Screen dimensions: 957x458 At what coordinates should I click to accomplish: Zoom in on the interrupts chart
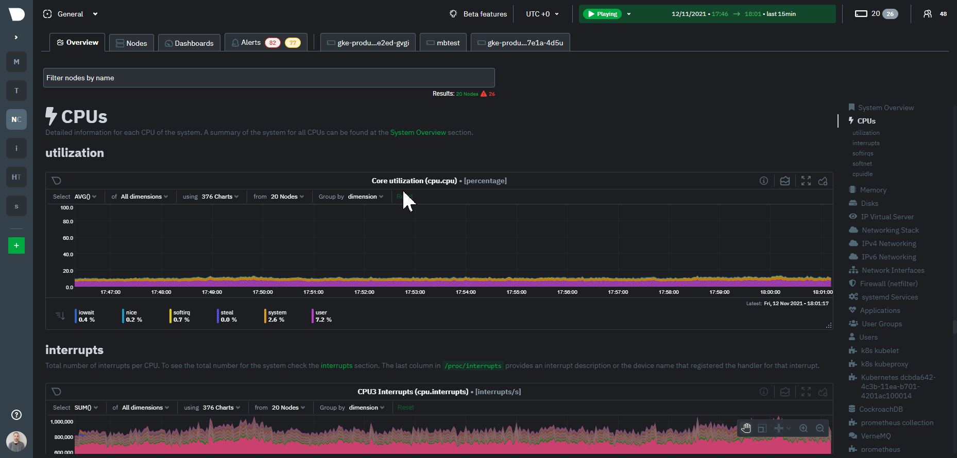[804, 428]
